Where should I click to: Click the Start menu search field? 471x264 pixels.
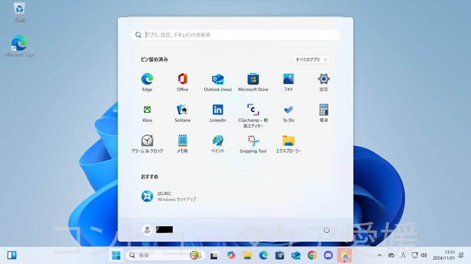coord(235,35)
